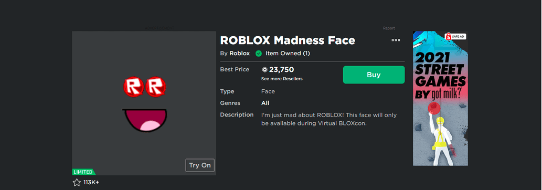Open the Roblox creator profile link
This screenshot has width=542, height=190.
point(240,54)
